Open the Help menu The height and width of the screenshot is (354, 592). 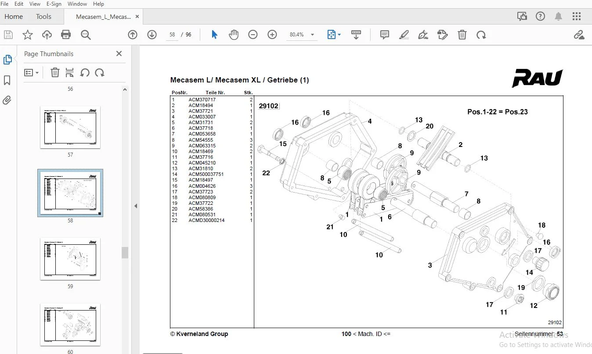(x=99, y=4)
